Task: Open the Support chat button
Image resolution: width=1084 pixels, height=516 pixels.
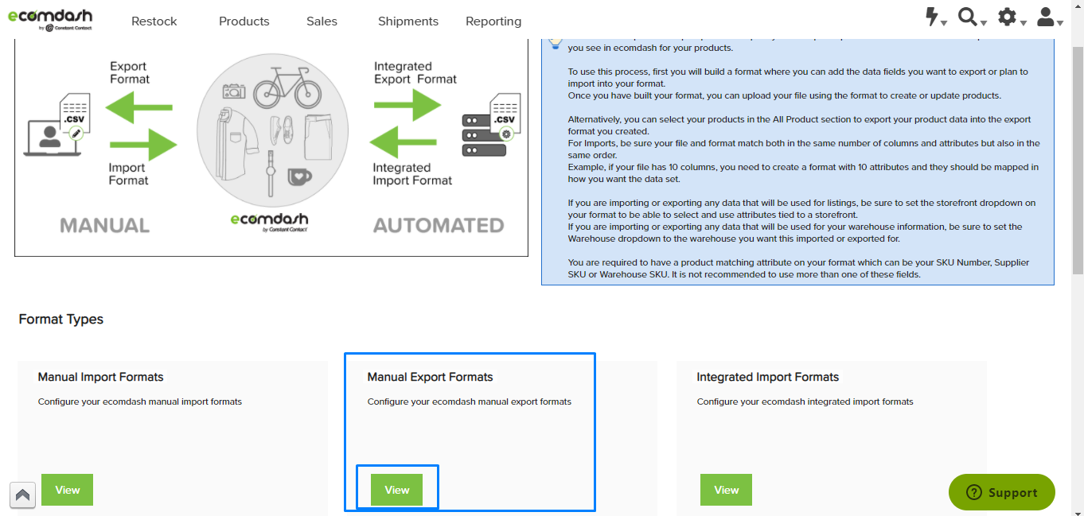Action: coord(1001,493)
